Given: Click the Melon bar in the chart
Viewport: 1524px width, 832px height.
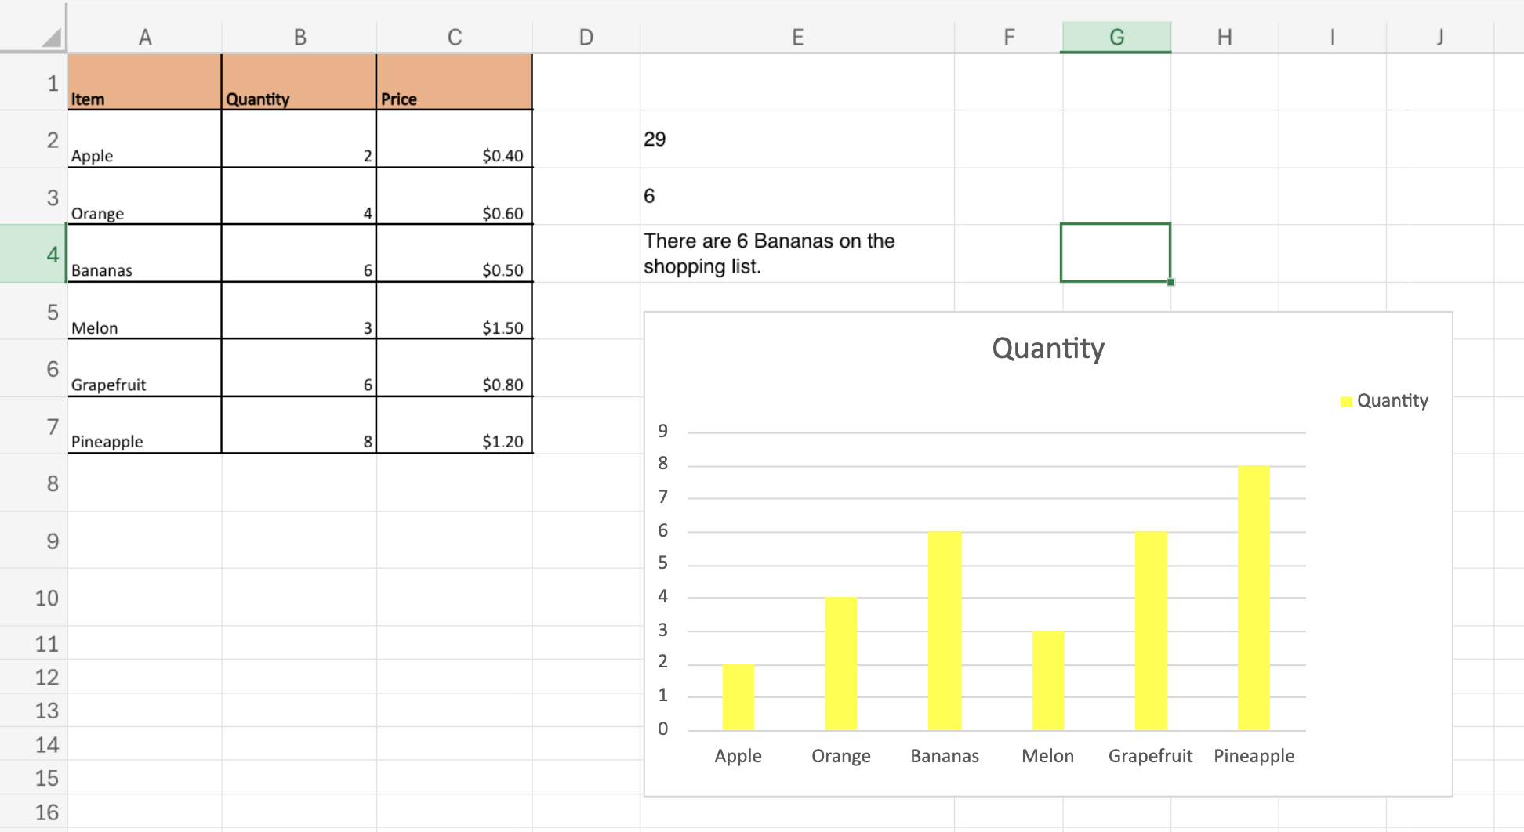Looking at the screenshot, I should pyautogui.click(x=1048, y=681).
